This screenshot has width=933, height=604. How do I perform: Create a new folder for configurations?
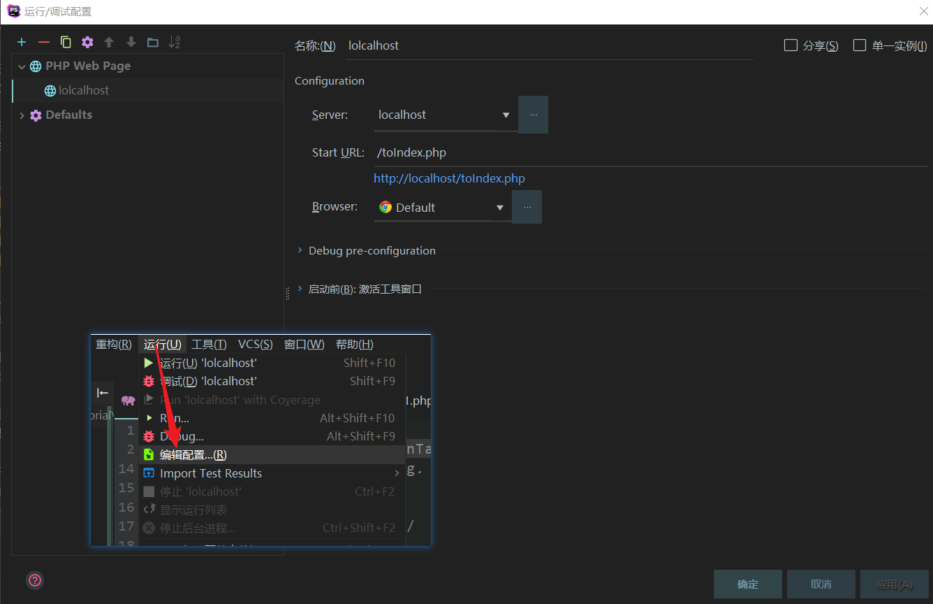[153, 42]
